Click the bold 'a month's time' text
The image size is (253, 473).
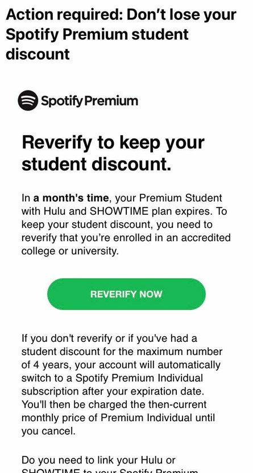click(70, 198)
